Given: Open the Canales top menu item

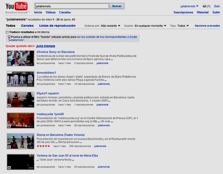Looking at the screenshot, I should [x=65, y=12].
